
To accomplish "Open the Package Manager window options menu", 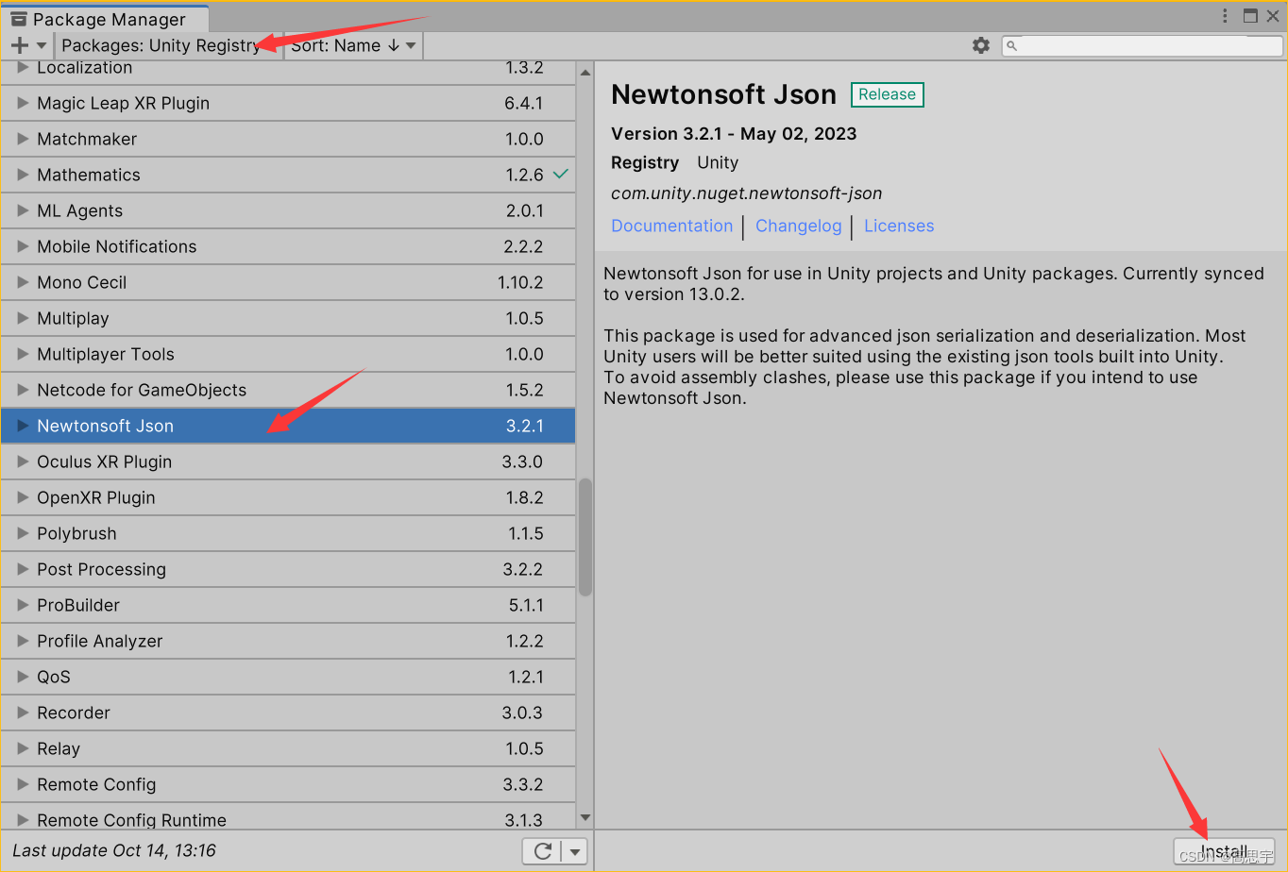I will tap(1225, 16).
